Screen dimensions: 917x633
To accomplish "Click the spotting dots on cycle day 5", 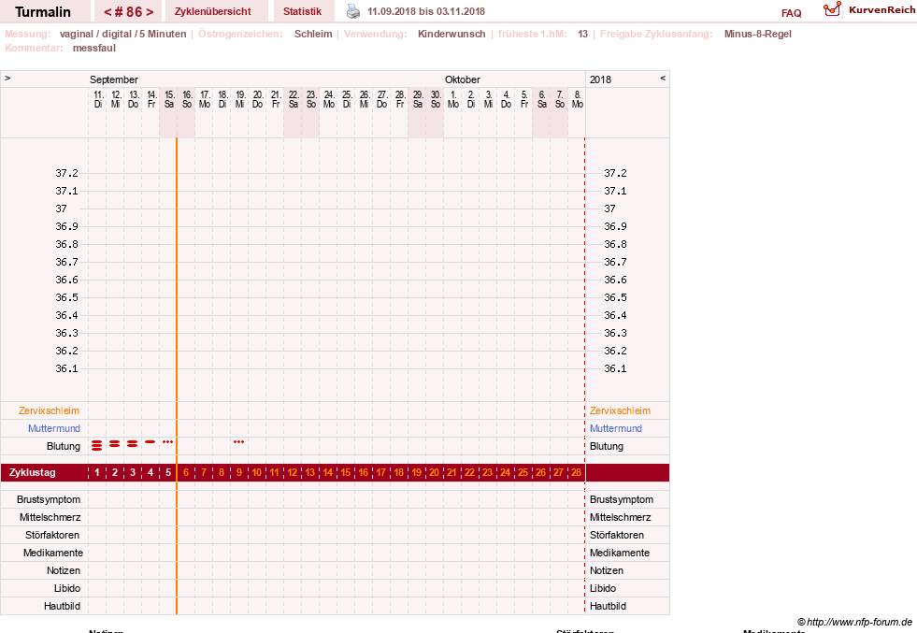I will click(x=168, y=441).
